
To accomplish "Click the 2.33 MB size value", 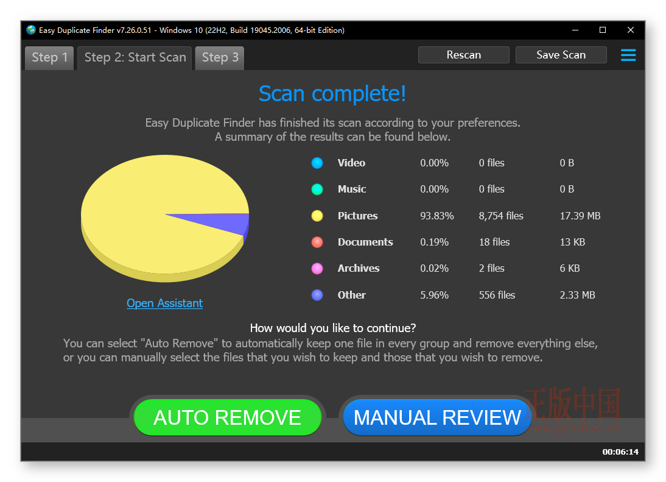I will 578,295.
